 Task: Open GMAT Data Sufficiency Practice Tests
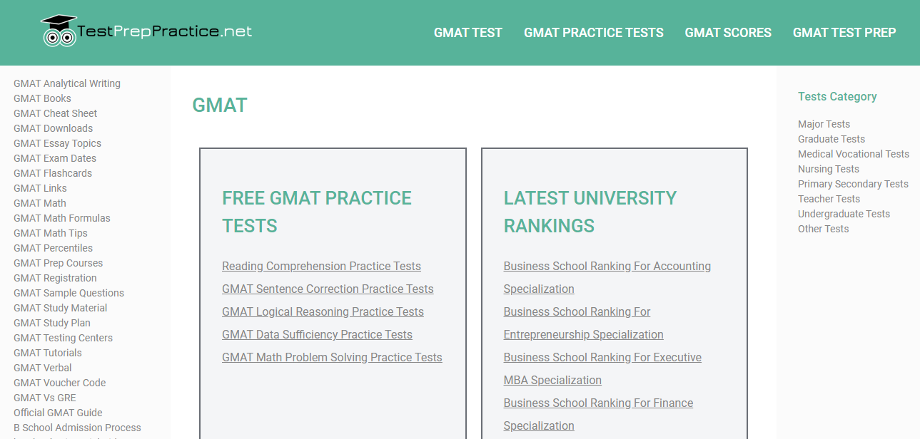317,334
